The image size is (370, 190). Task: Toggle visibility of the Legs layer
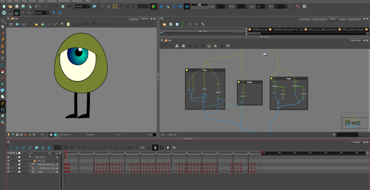8,172
